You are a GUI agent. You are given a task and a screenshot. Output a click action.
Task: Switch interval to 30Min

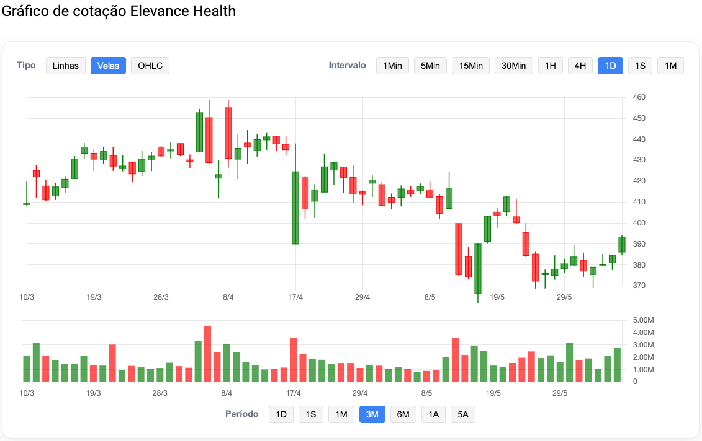514,66
